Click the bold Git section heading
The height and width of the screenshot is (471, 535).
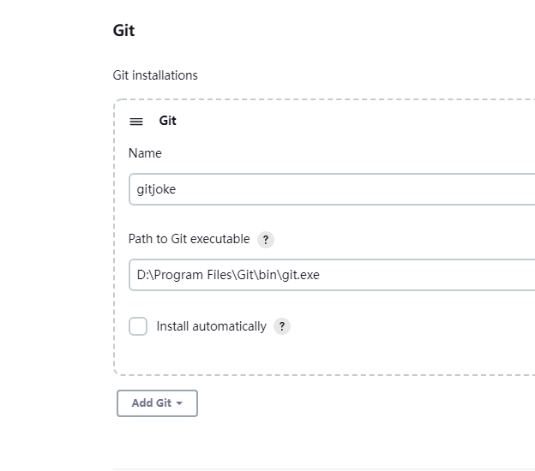pyautogui.click(x=123, y=31)
